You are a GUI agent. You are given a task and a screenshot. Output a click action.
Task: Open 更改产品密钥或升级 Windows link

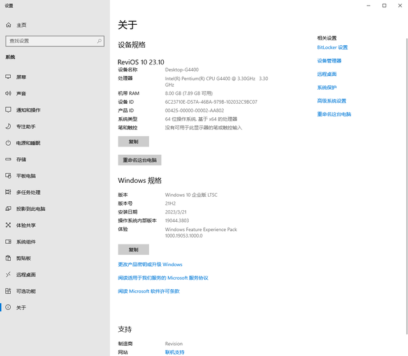pyautogui.click(x=150, y=264)
